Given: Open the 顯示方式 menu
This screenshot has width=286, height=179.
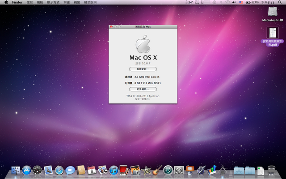Looking at the screenshot, I should [53, 2].
